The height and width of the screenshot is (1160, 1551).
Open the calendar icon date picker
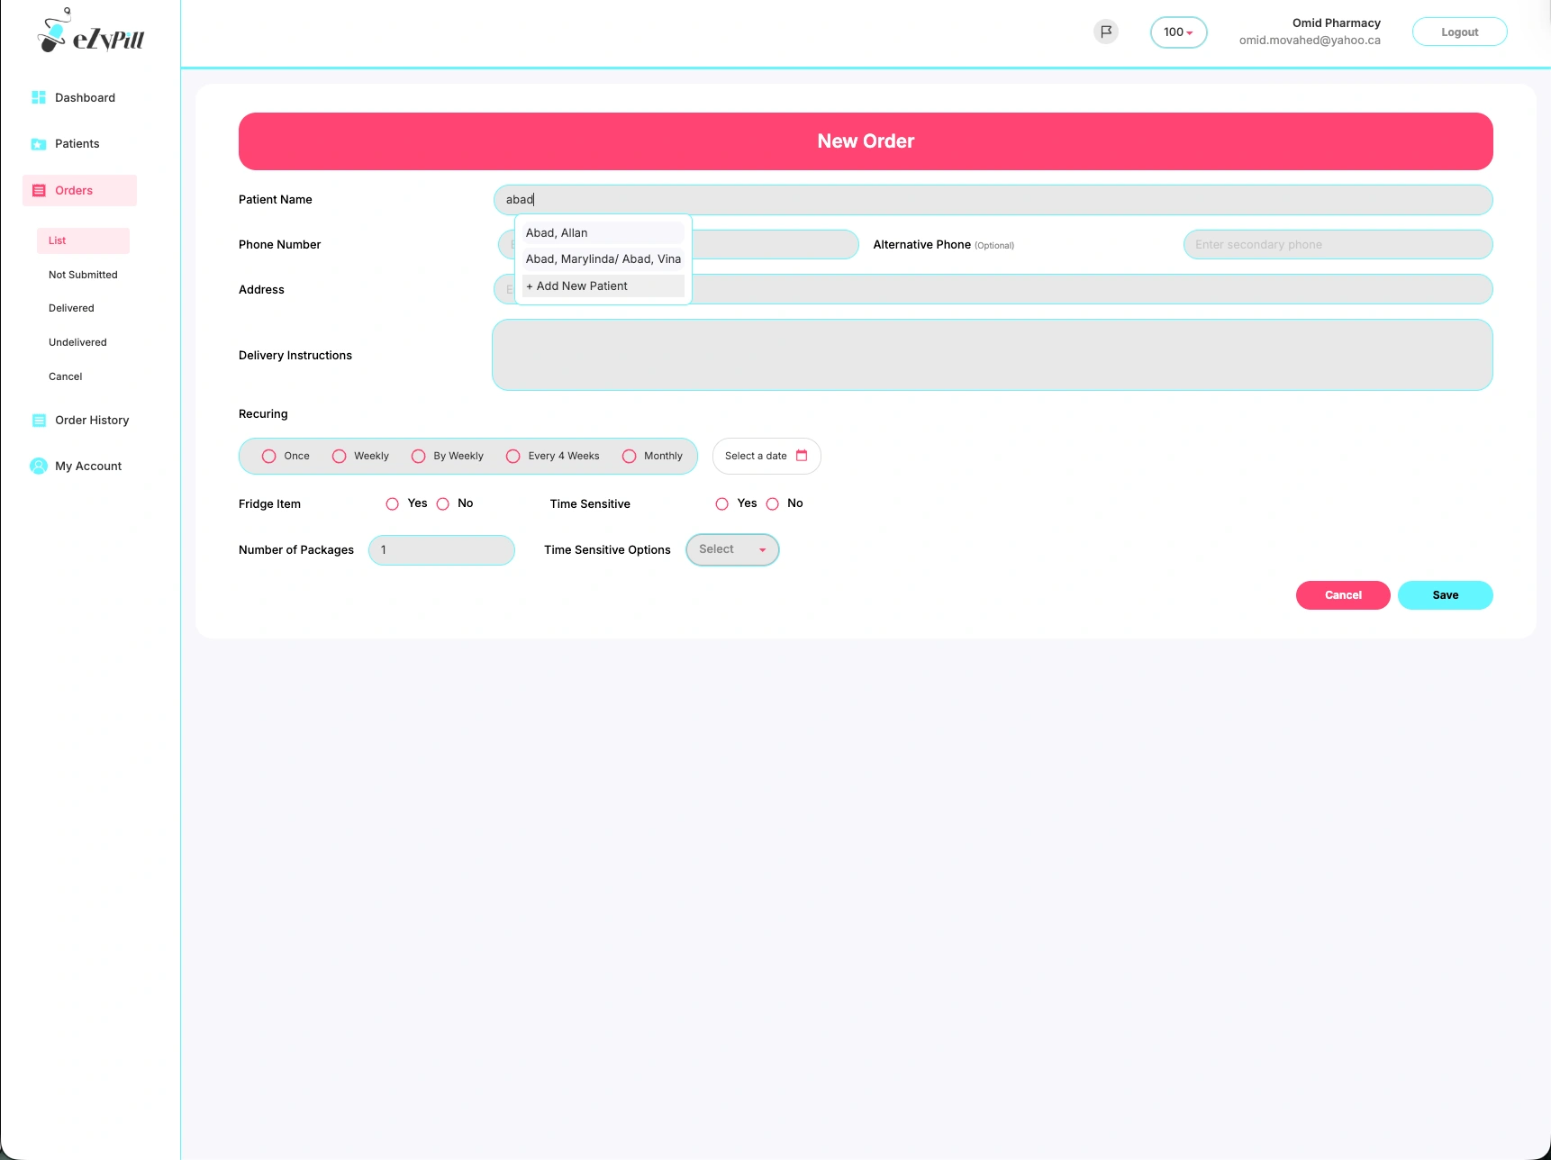tap(802, 456)
